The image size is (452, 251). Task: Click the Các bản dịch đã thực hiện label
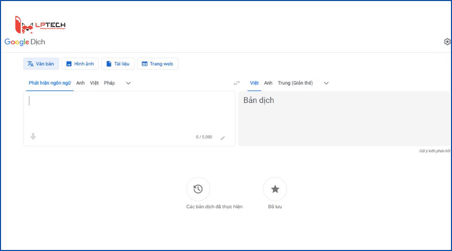point(214,207)
